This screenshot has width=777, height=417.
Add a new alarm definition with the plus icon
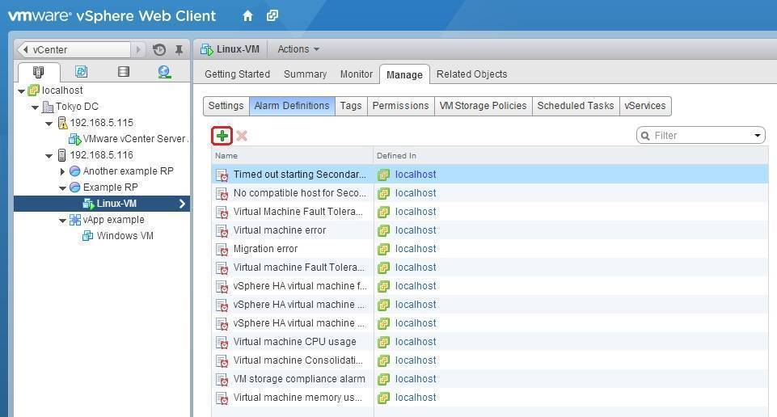coord(222,136)
